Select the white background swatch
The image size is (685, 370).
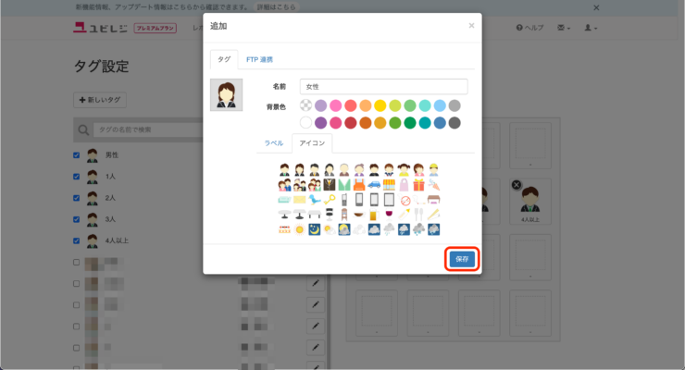[305, 123]
